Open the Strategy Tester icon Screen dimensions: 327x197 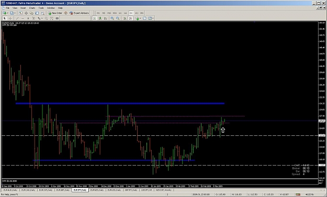[x=42, y=13]
